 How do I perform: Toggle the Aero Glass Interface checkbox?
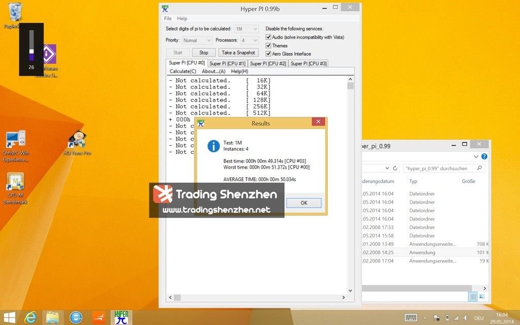click(x=268, y=54)
